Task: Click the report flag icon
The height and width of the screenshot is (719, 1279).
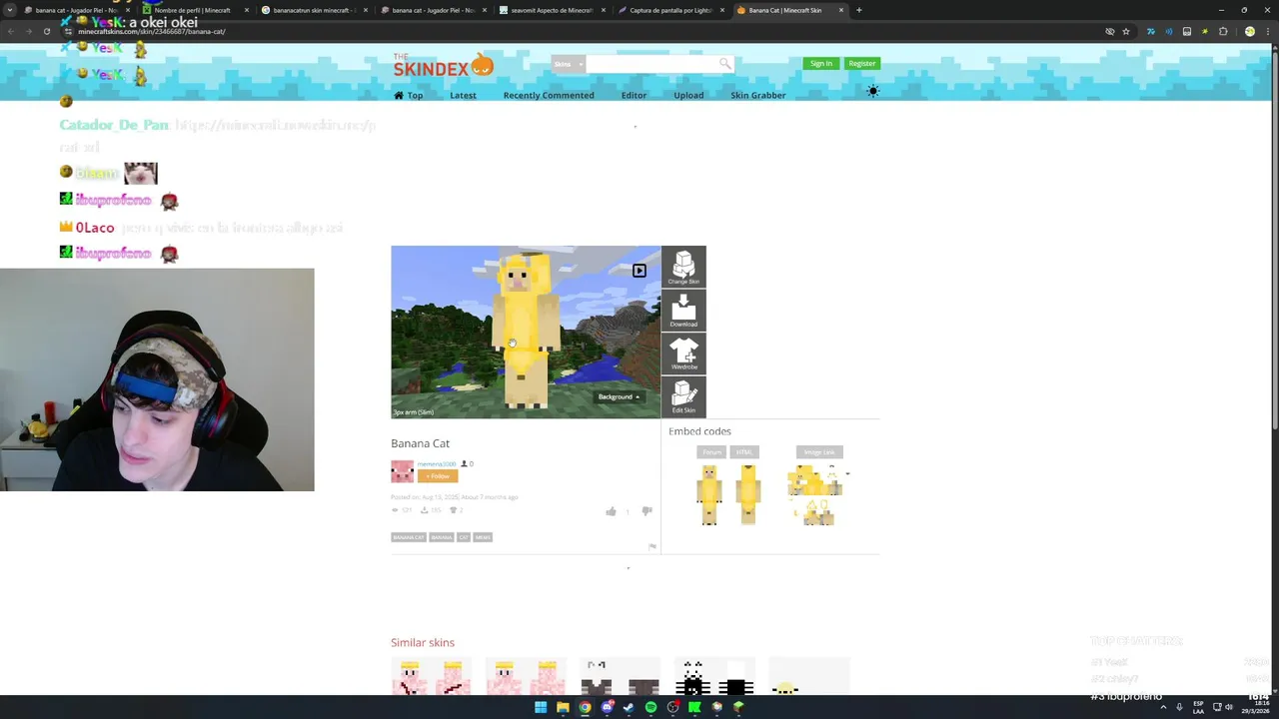Action: pyautogui.click(x=652, y=546)
